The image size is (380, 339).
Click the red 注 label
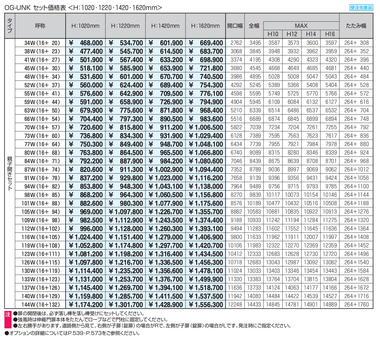[8, 314]
